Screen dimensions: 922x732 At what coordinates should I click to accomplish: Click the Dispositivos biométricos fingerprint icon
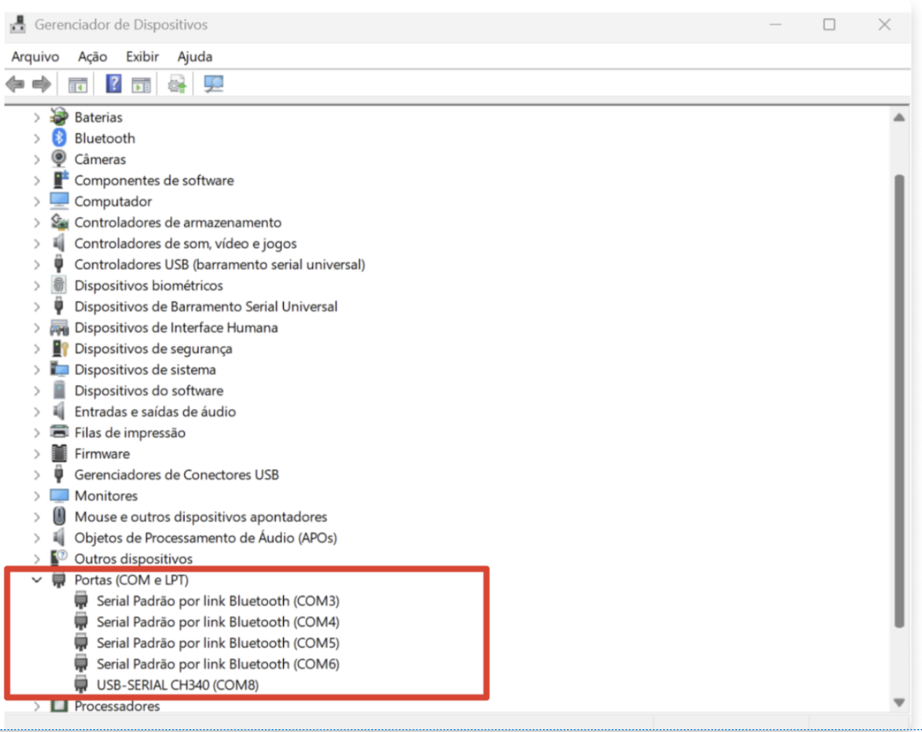pos(59,285)
